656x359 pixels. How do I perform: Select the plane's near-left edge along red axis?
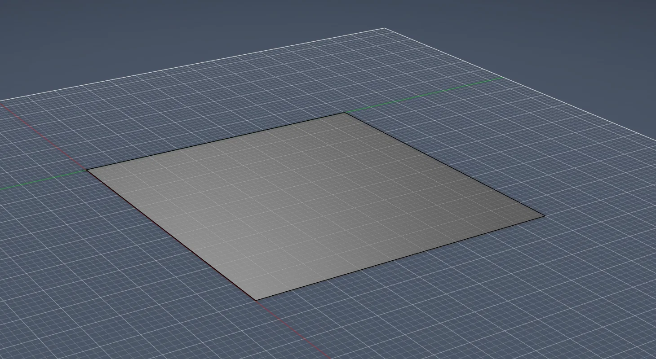point(171,235)
